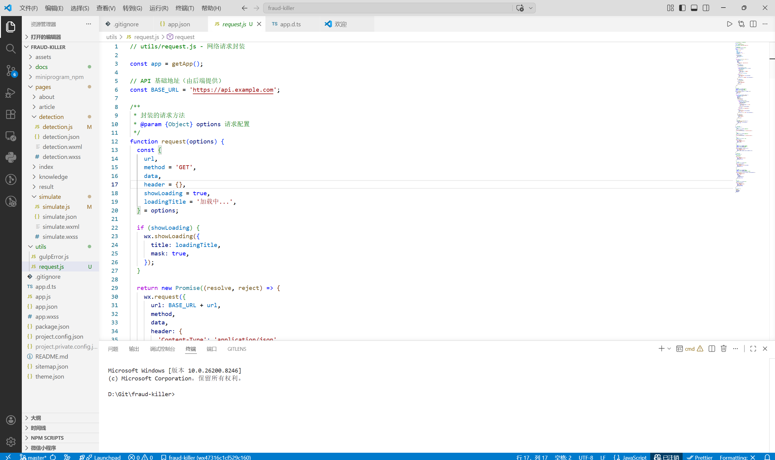The image size is (775, 460).
Task: Open Source Control view with 6 badge
Action: (x=11, y=71)
